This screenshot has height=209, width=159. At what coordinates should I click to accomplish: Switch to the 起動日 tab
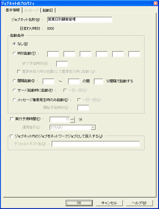tap(48, 10)
